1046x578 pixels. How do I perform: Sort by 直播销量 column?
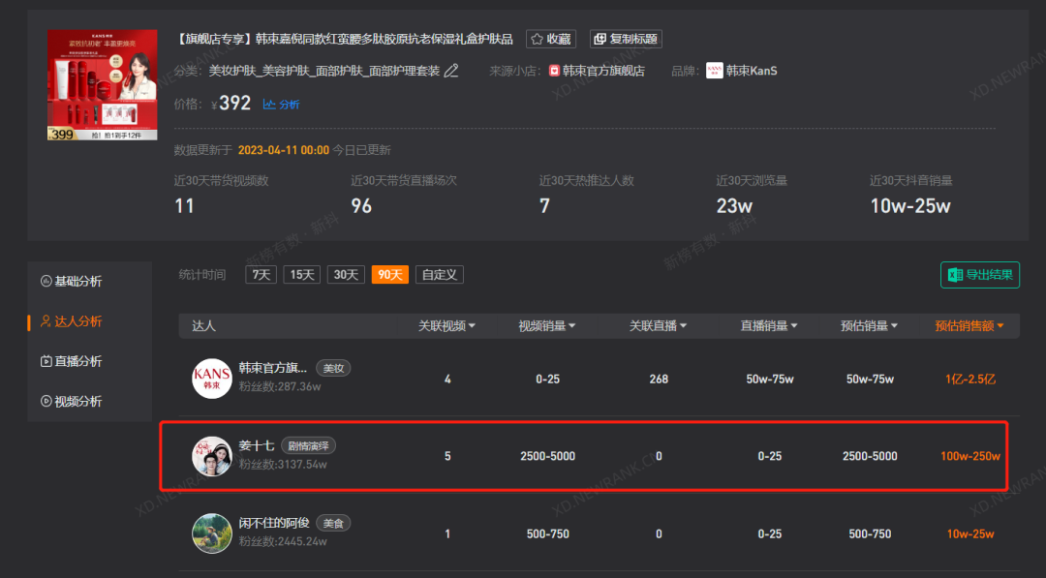pos(768,326)
